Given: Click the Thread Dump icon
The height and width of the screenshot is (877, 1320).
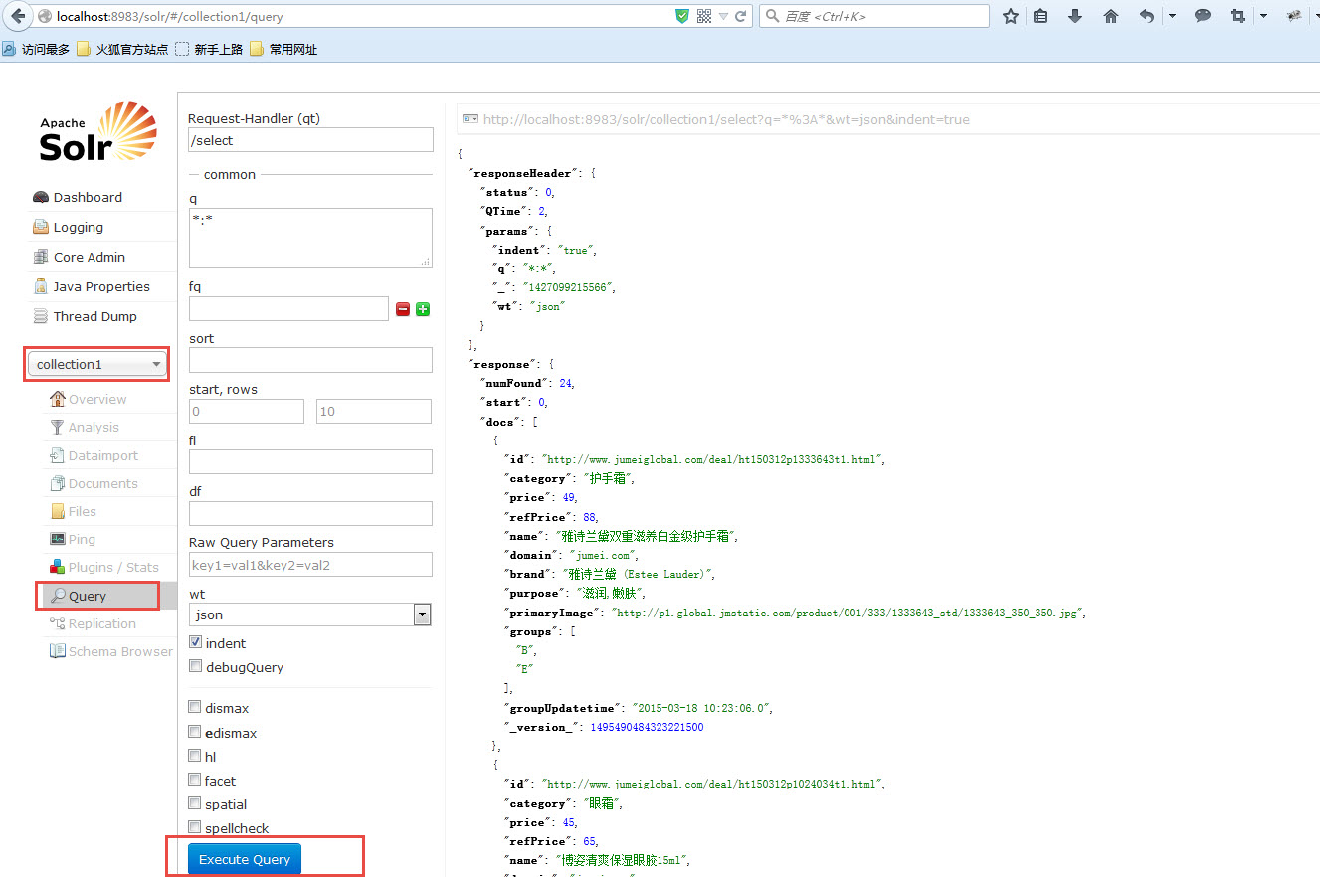Looking at the screenshot, I should click(x=41, y=316).
